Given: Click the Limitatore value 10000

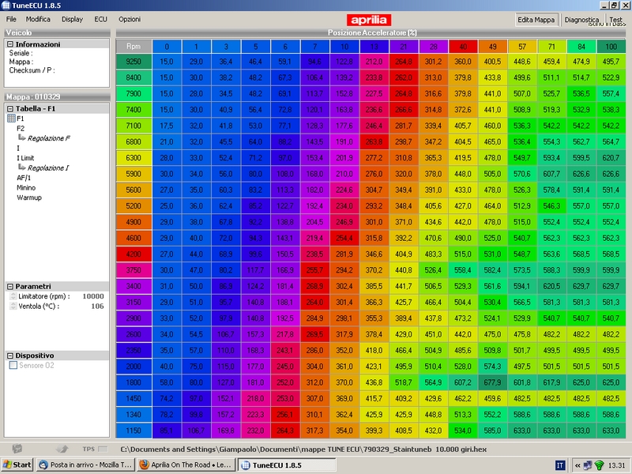Looking at the screenshot, I should coord(93,296).
